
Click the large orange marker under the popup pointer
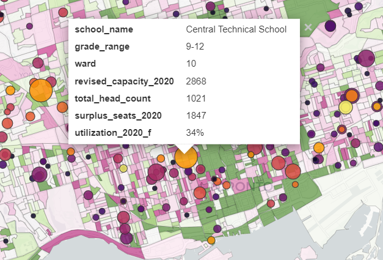186,157
